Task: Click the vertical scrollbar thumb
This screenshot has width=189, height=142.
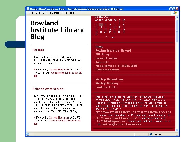Action: pyautogui.click(x=177, y=31)
